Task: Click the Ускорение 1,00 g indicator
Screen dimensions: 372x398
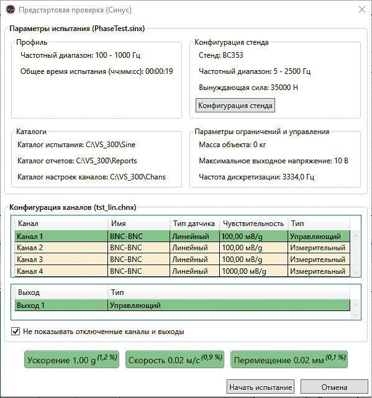Action: 71,359
